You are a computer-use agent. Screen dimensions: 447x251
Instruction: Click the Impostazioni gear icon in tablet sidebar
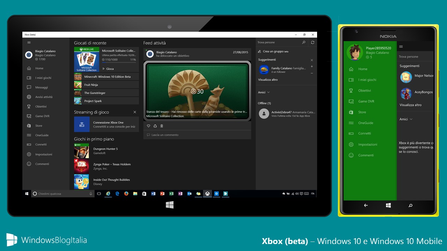(29, 154)
